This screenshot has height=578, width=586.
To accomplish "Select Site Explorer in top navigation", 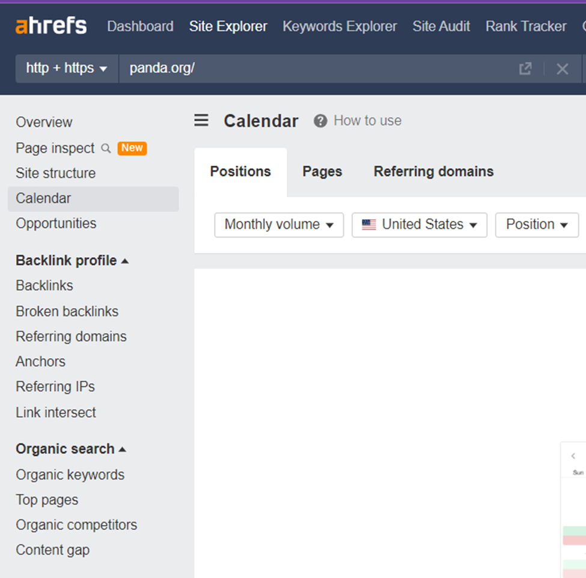I will point(228,26).
